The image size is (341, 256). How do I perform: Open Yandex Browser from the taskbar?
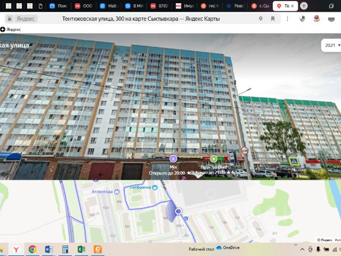click(16, 249)
